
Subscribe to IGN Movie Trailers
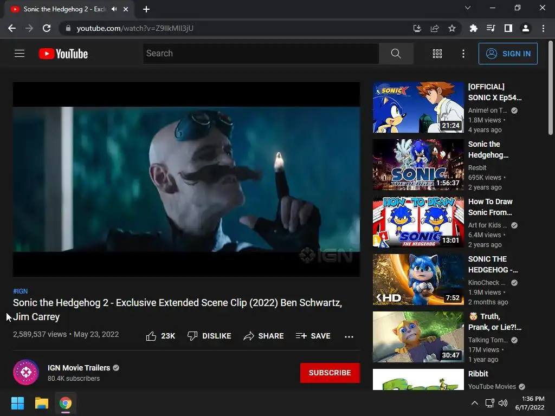pyautogui.click(x=330, y=373)
